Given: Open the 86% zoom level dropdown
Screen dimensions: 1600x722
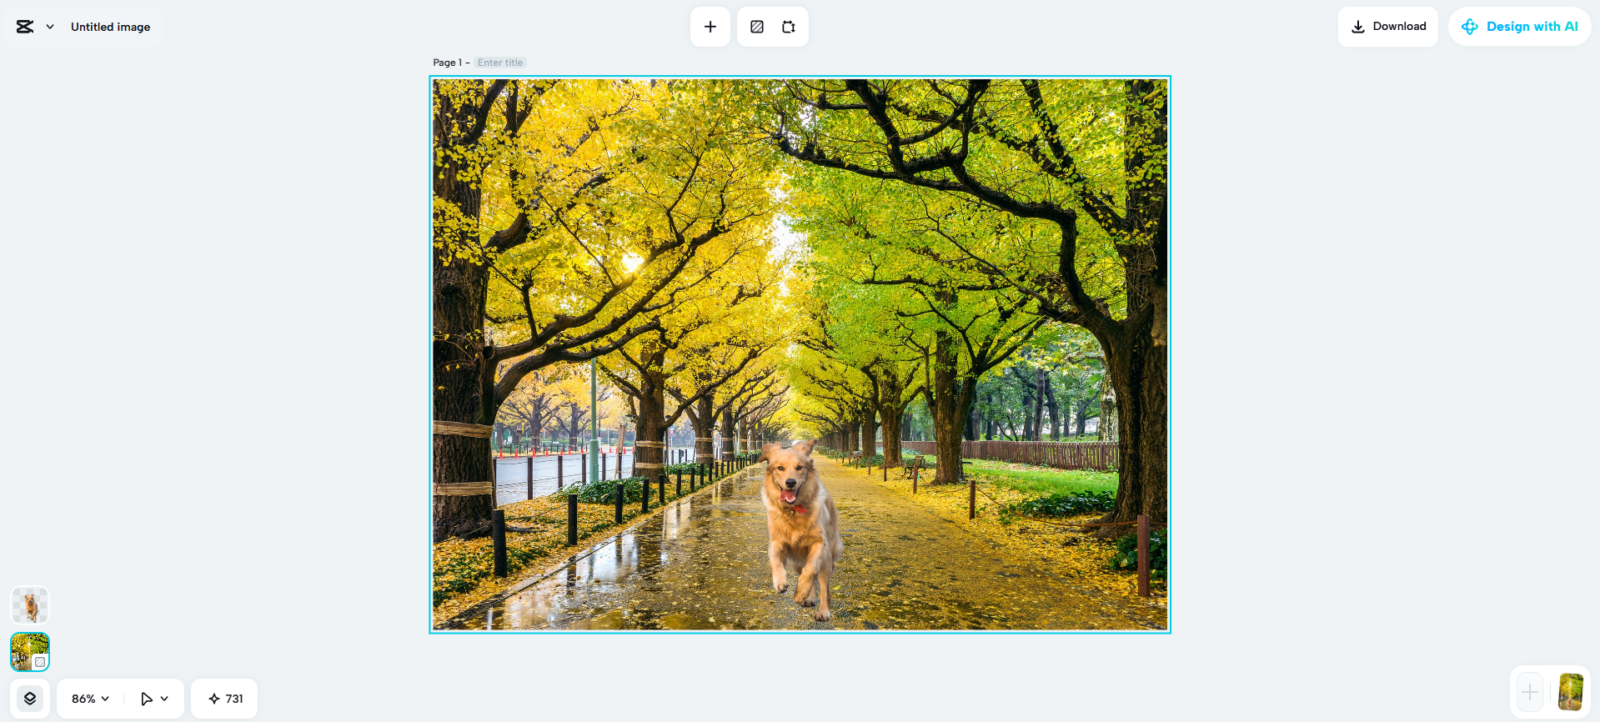Looking at the screenshot, I should pos(90,699).
